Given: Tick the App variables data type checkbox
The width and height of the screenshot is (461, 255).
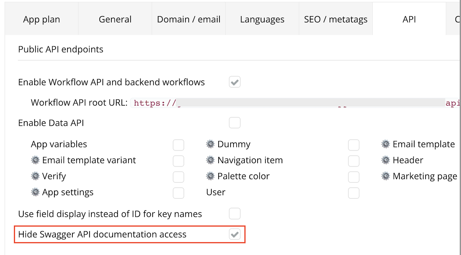Looking at the screenshot, I should [x=178, y=145].
